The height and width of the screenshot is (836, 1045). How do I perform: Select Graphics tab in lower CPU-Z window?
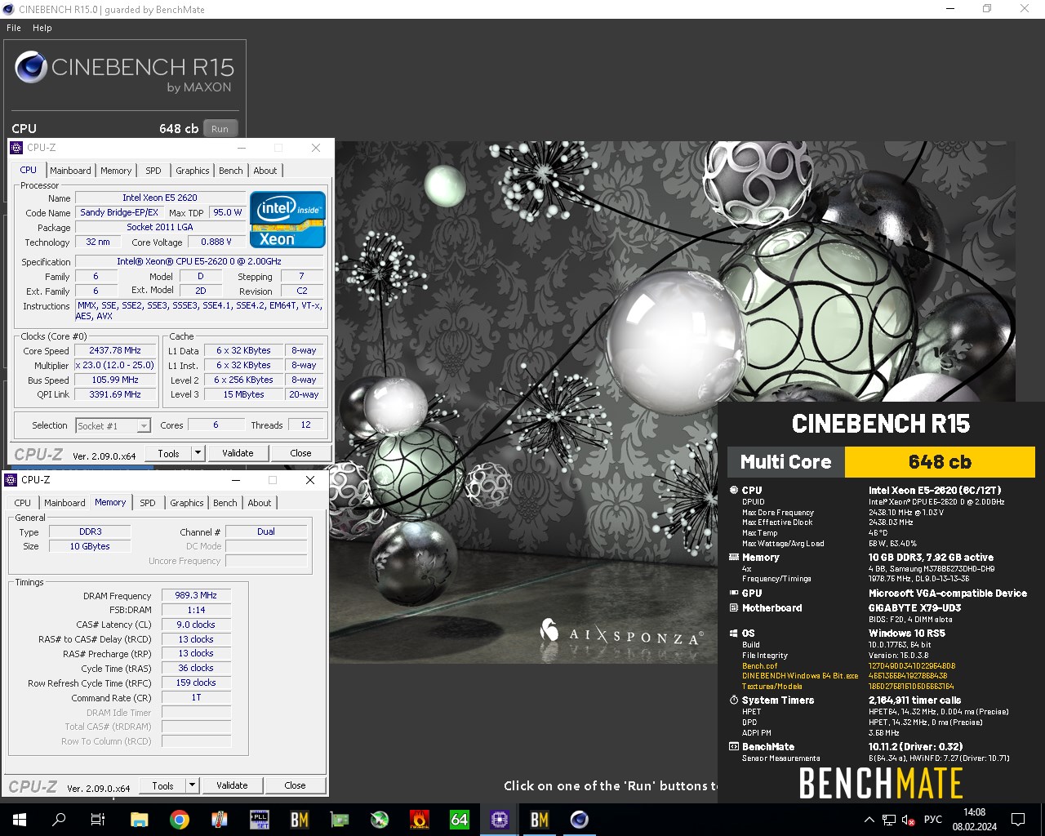(x=187, y=503)
